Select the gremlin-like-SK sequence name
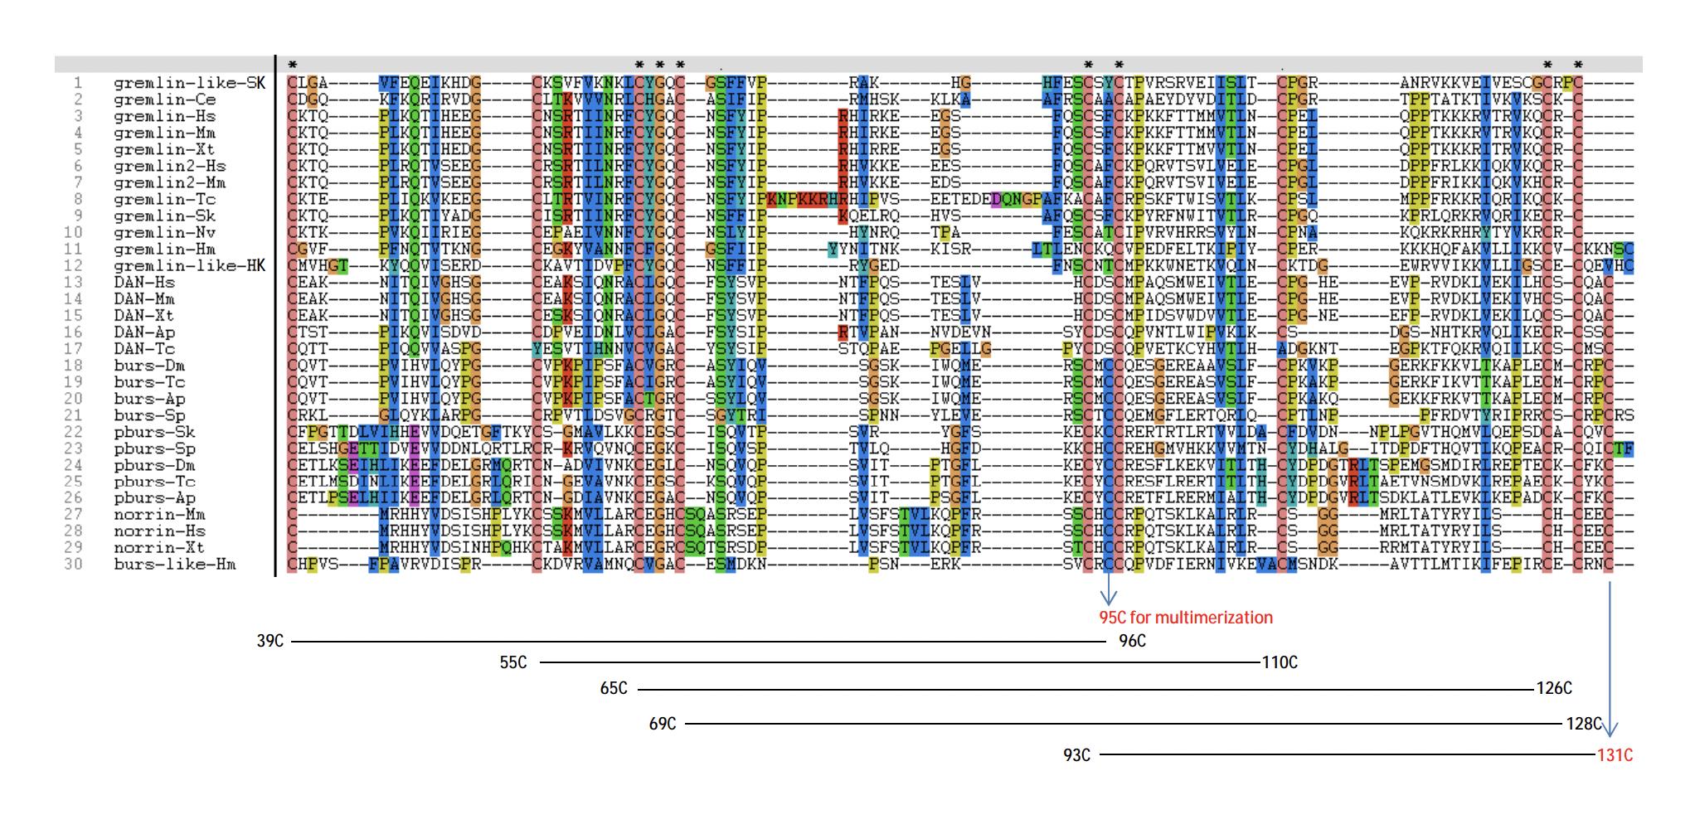 [x=189, y=83]
